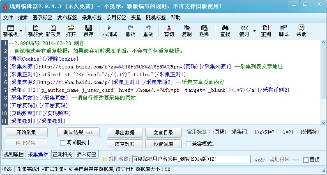
Task: Click line 4 采集来源1 in editor
Action: (146, 66)
